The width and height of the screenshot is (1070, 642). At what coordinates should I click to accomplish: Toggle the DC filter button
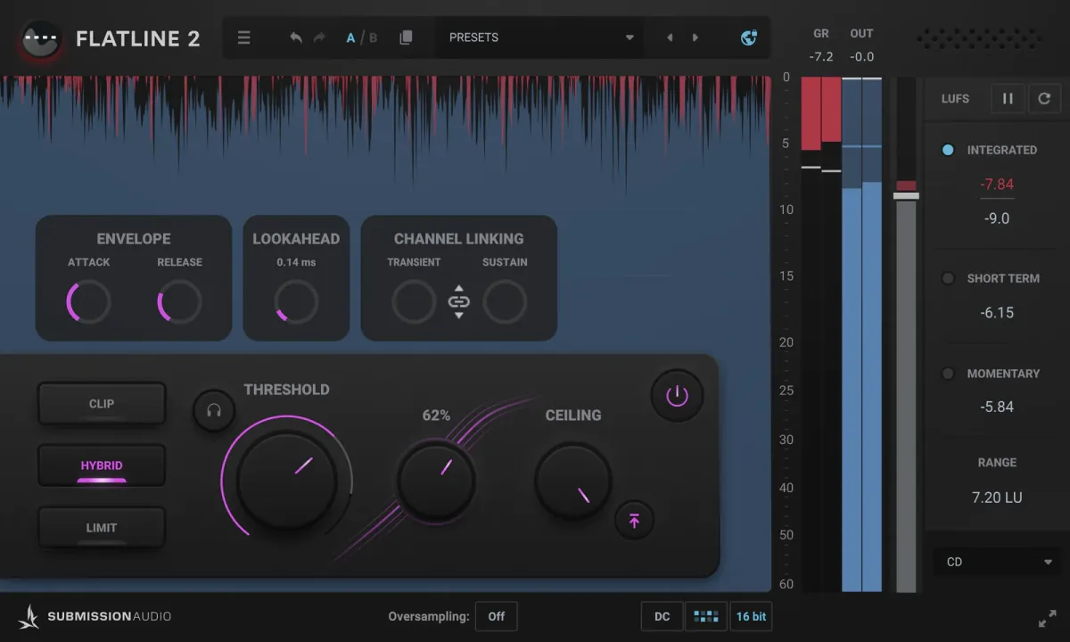[x=662, y=616]
